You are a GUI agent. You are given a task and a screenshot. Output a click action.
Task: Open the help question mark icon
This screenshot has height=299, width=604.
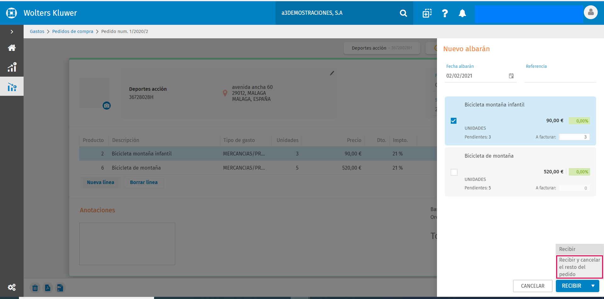pyautogui.click(x=445, y=13)
